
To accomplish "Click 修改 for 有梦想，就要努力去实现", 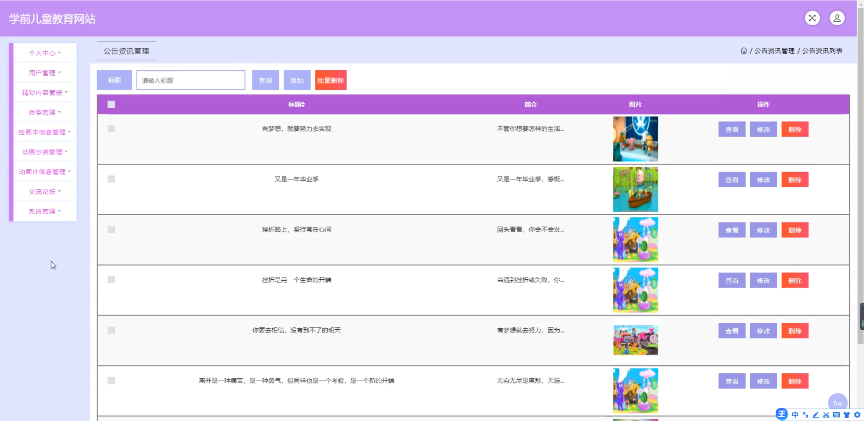I will (763, 129).
